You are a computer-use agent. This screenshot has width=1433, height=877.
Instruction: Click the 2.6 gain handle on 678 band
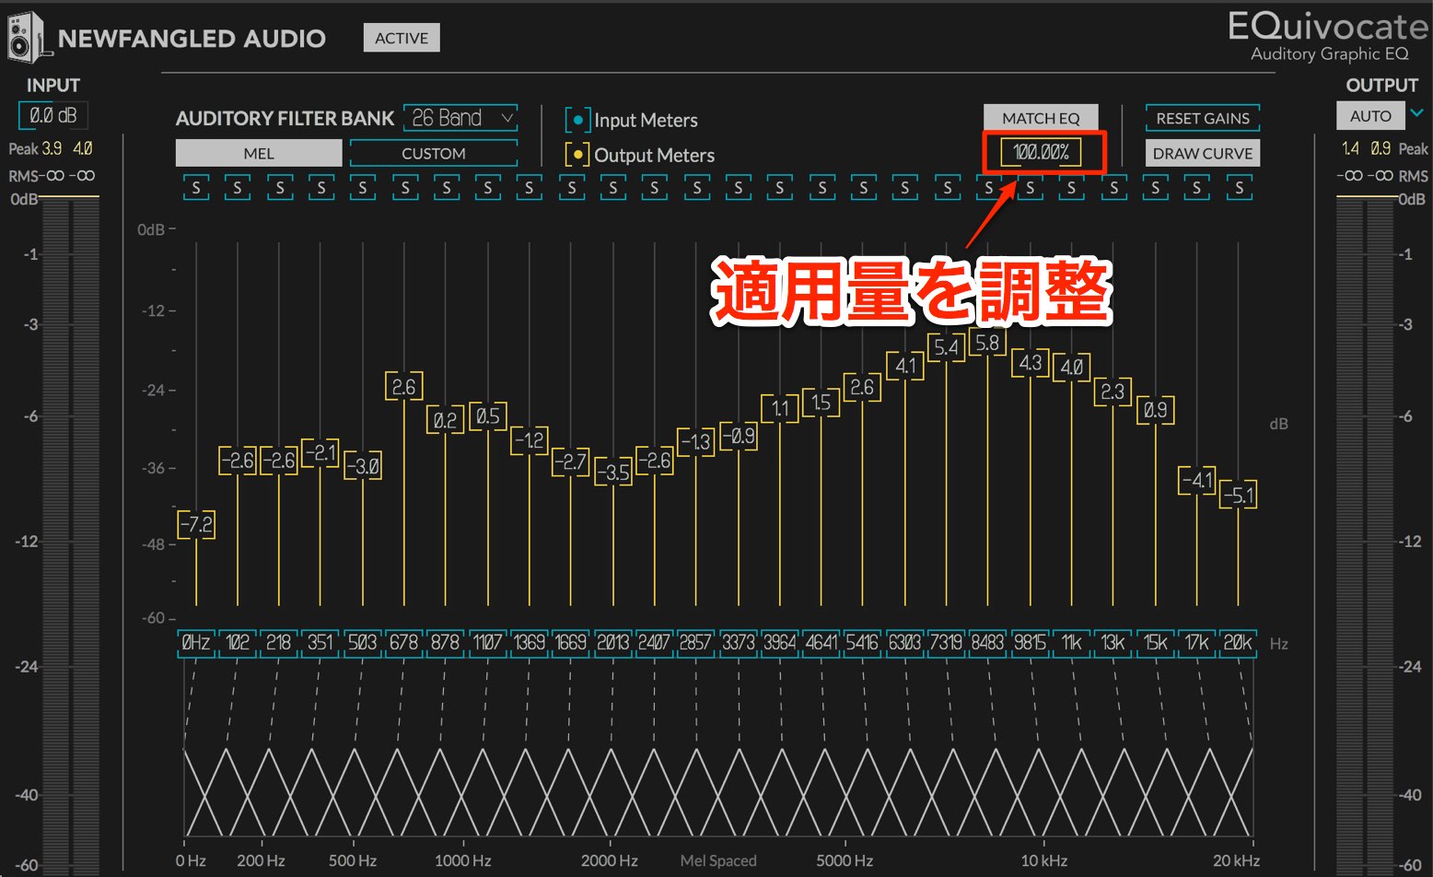pyautogui.click(x=404, y=386)
